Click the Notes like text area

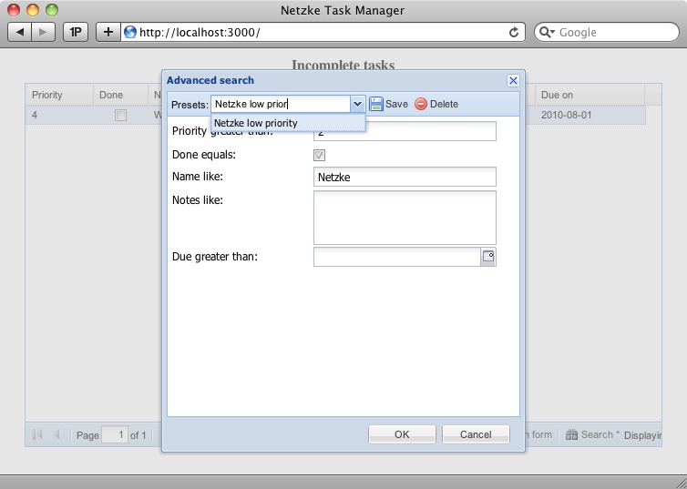405,218
